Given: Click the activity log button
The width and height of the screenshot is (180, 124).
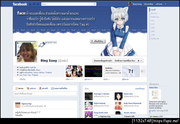Looking at the screenshot, I should coord(125,61).
